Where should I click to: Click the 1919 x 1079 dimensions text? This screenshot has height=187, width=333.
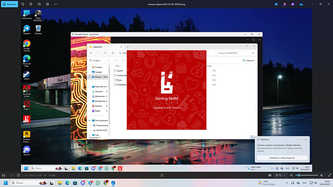[x=35, y=175]
